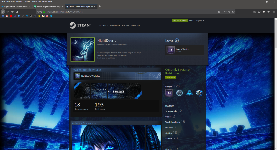
Task: Click the login link
Action: click(x=191, y=20)
